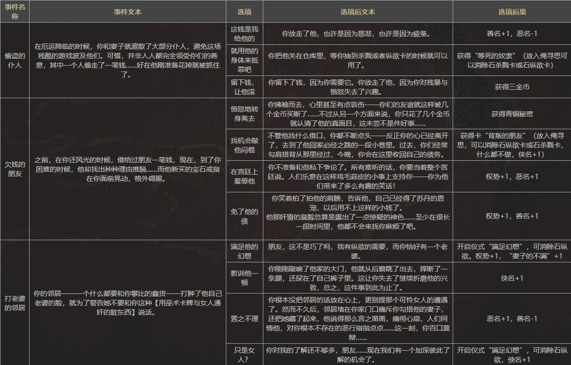571x365 pixels.
Task: Choose the option 愤怒地转身离去
Action: pyautogui.click(x=244, y=113)
